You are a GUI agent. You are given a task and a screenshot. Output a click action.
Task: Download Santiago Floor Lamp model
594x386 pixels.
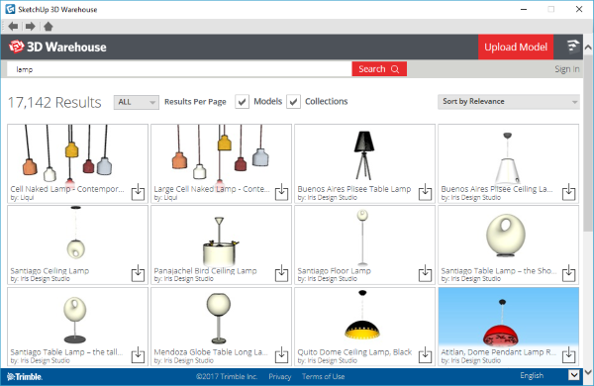click(x=425, y=273)
